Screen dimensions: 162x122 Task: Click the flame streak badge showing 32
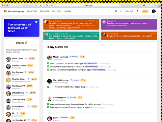pos(145,11)
